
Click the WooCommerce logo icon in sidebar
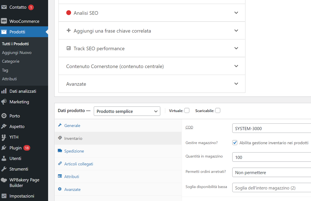point(4,21)
